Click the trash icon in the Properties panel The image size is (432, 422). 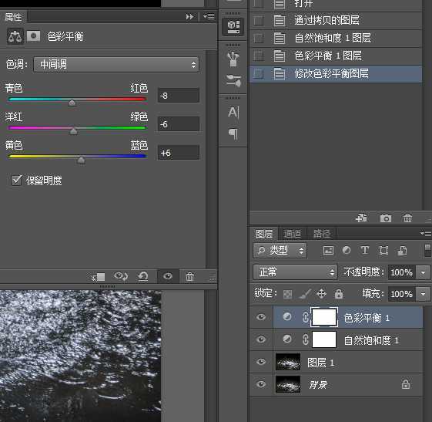(x=189, y=276)
